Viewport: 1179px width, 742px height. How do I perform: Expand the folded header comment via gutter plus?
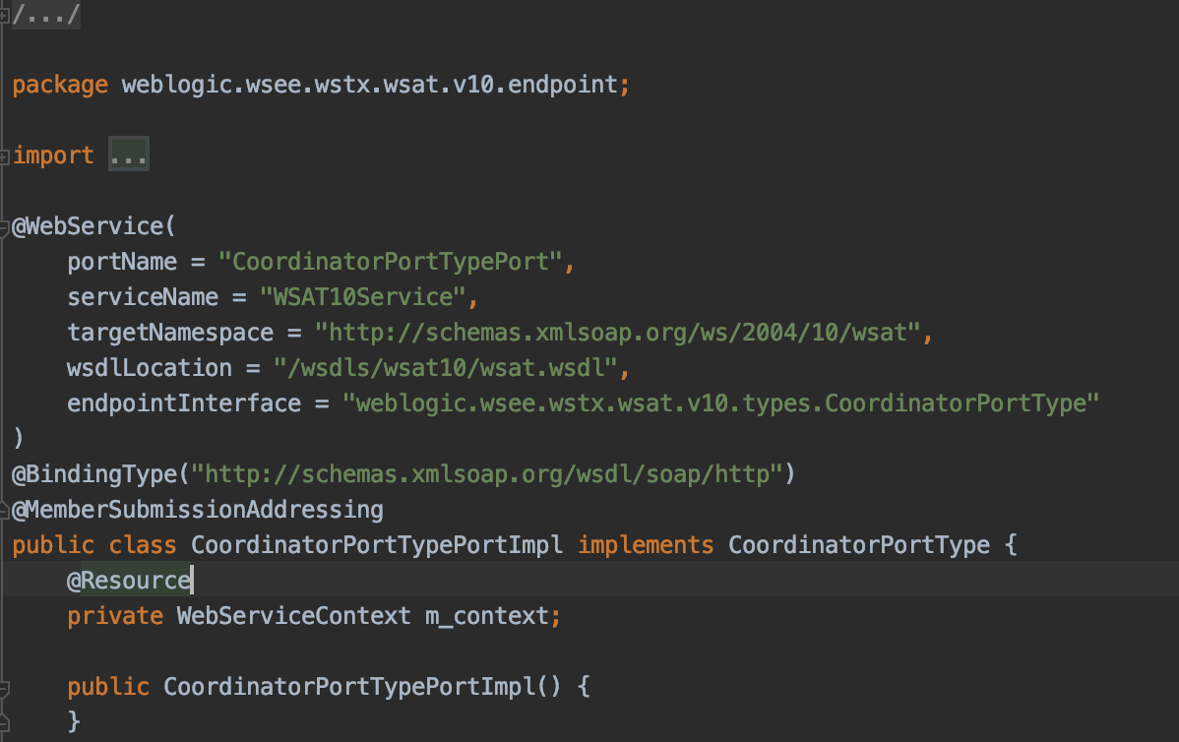(4, 16)
